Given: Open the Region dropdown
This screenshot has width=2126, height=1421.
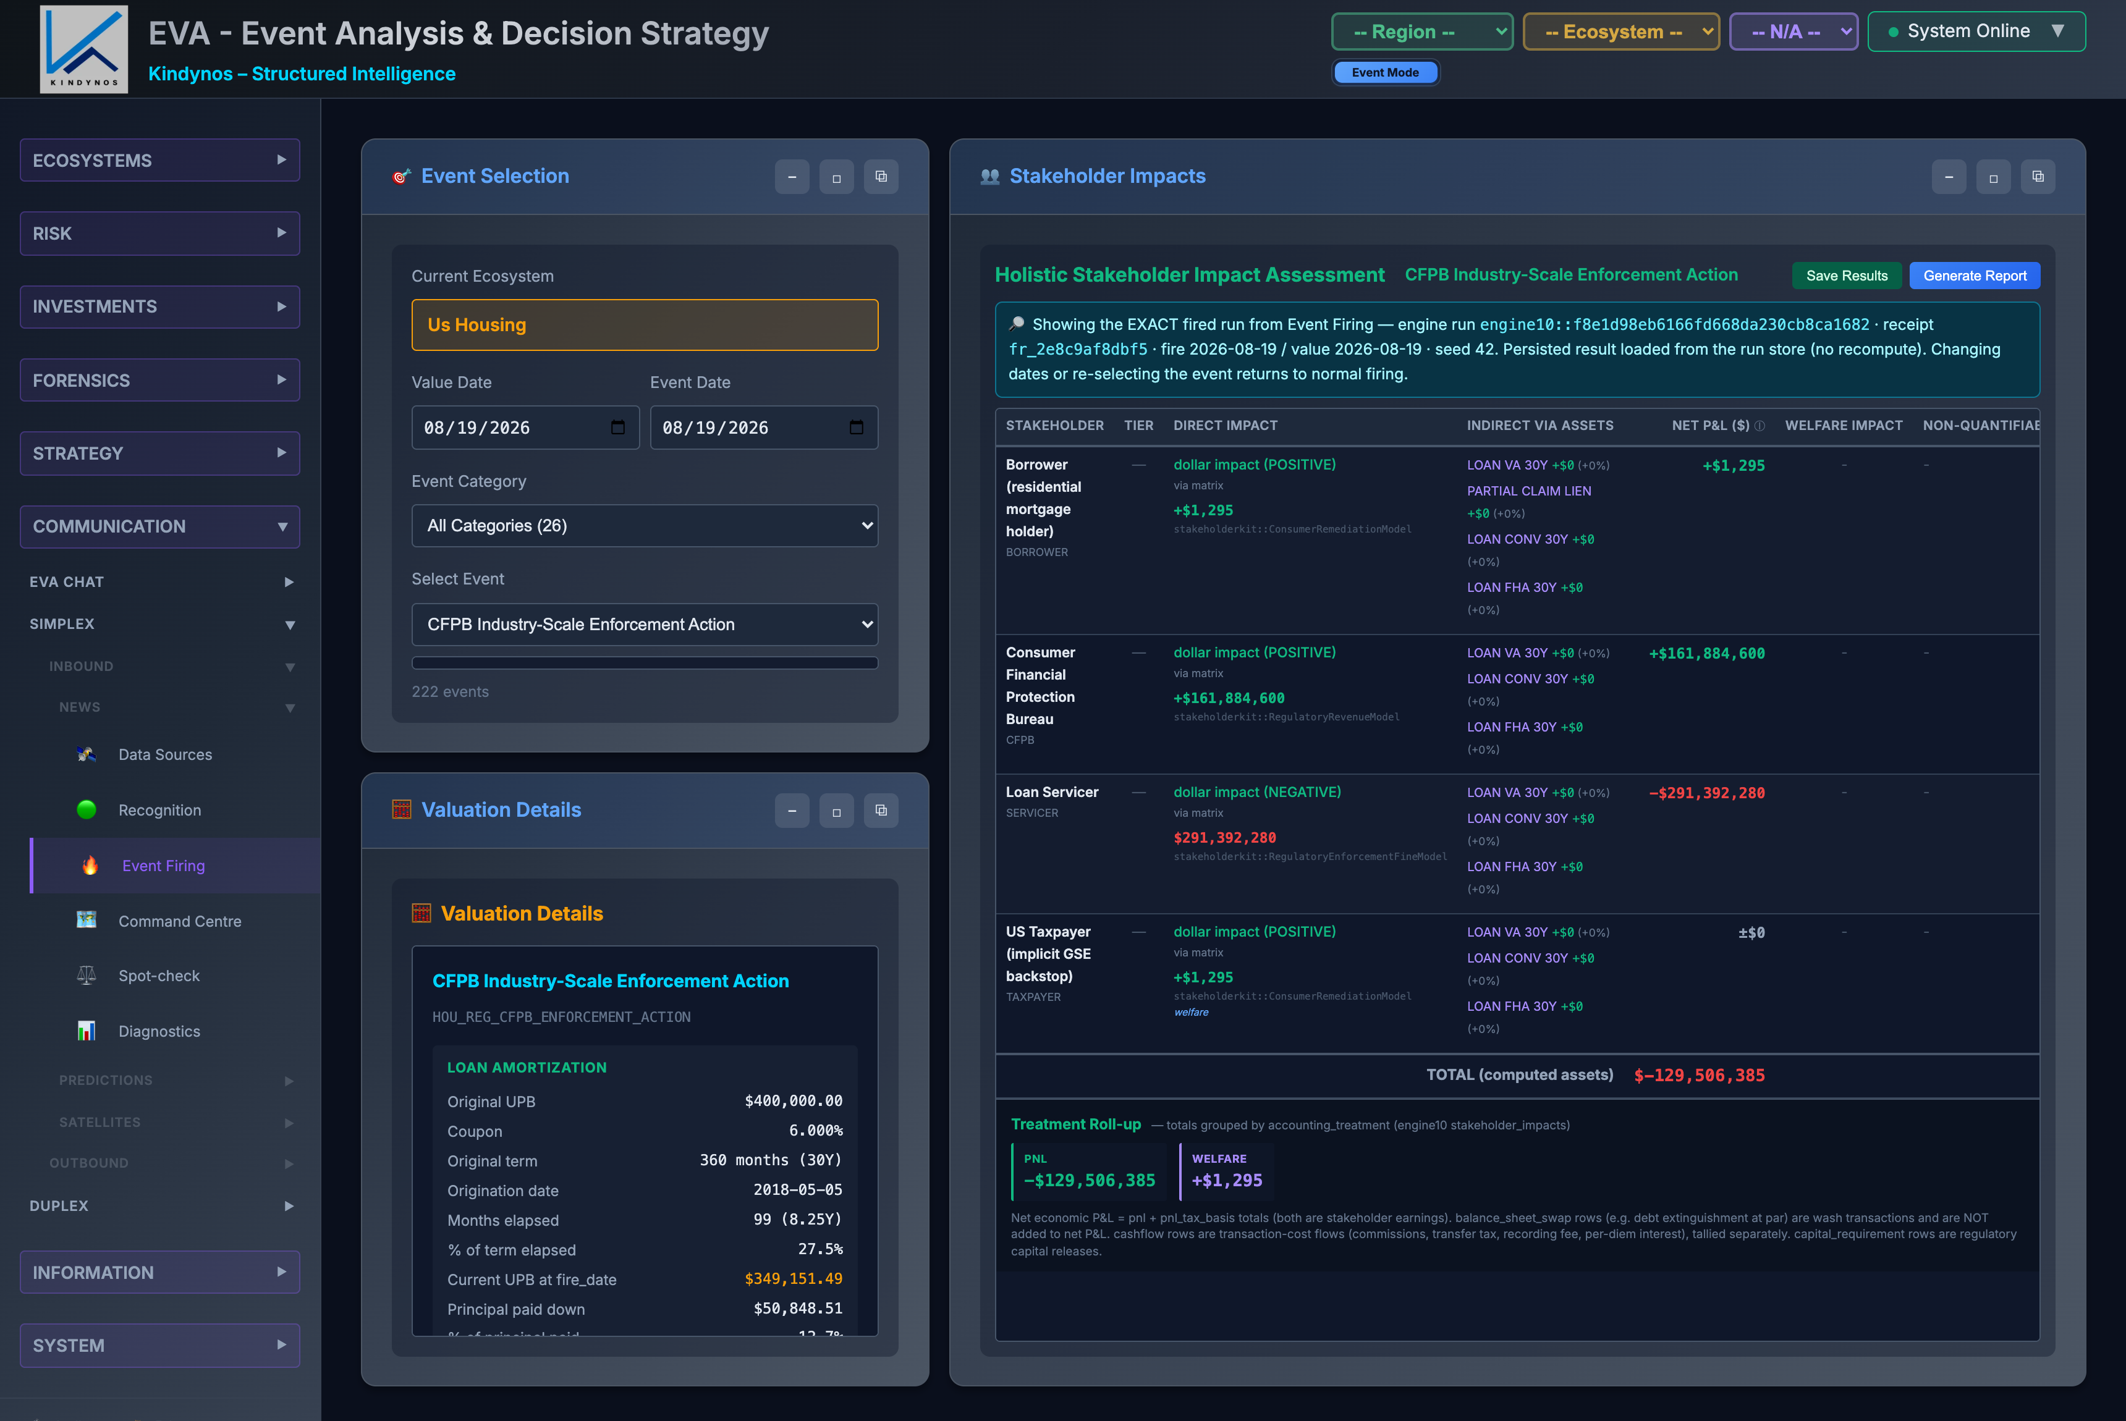Looking at the screenshot, I should click(x=1421, y=32).
